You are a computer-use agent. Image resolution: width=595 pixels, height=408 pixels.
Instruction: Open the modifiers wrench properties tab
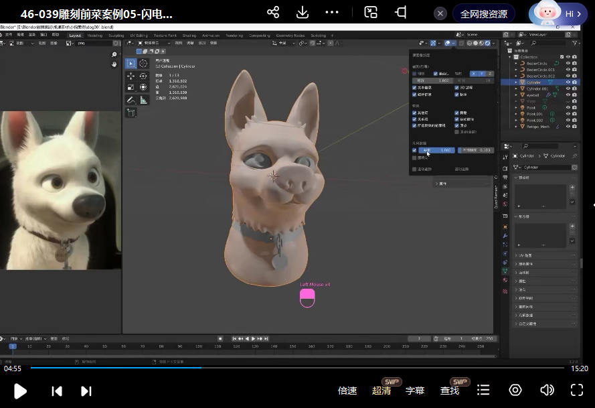pos(505,236)
